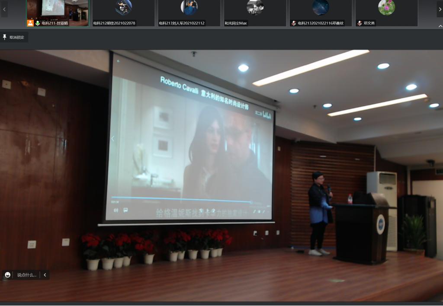Show next participants with right arrow
The image size is (443, 306).
pyautogui.click(x=440, y=9)
